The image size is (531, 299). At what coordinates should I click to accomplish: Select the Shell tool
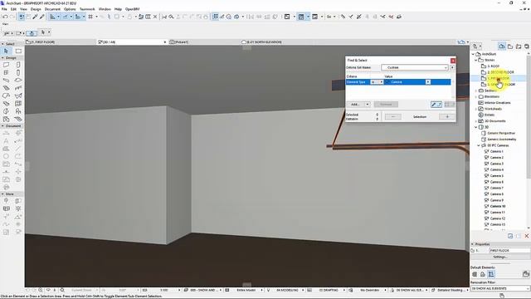pos(18,96)
